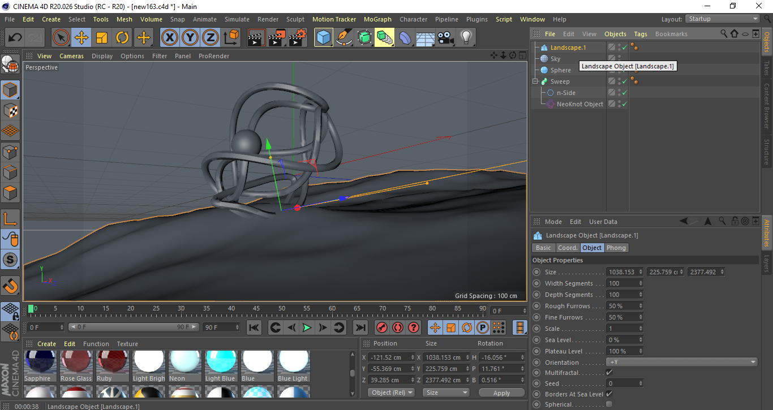
Task: Open the Orientation dropdown (+Y)
Action: click(x=682, y=362)
